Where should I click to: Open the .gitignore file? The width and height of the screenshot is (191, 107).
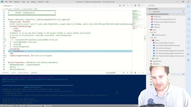pos(156,64)
